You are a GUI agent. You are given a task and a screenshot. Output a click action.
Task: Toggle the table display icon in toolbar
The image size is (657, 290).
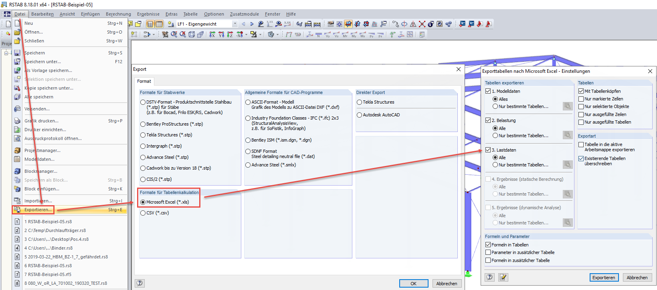(x=159, y=24)
